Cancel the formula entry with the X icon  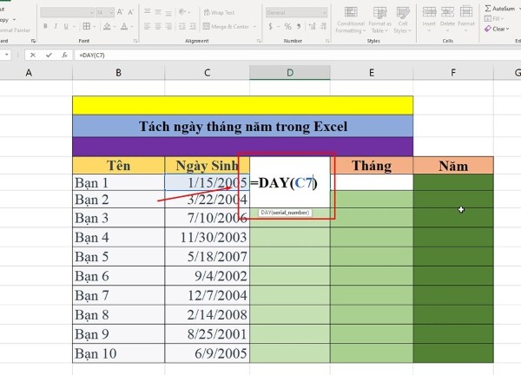coord(33,56)
